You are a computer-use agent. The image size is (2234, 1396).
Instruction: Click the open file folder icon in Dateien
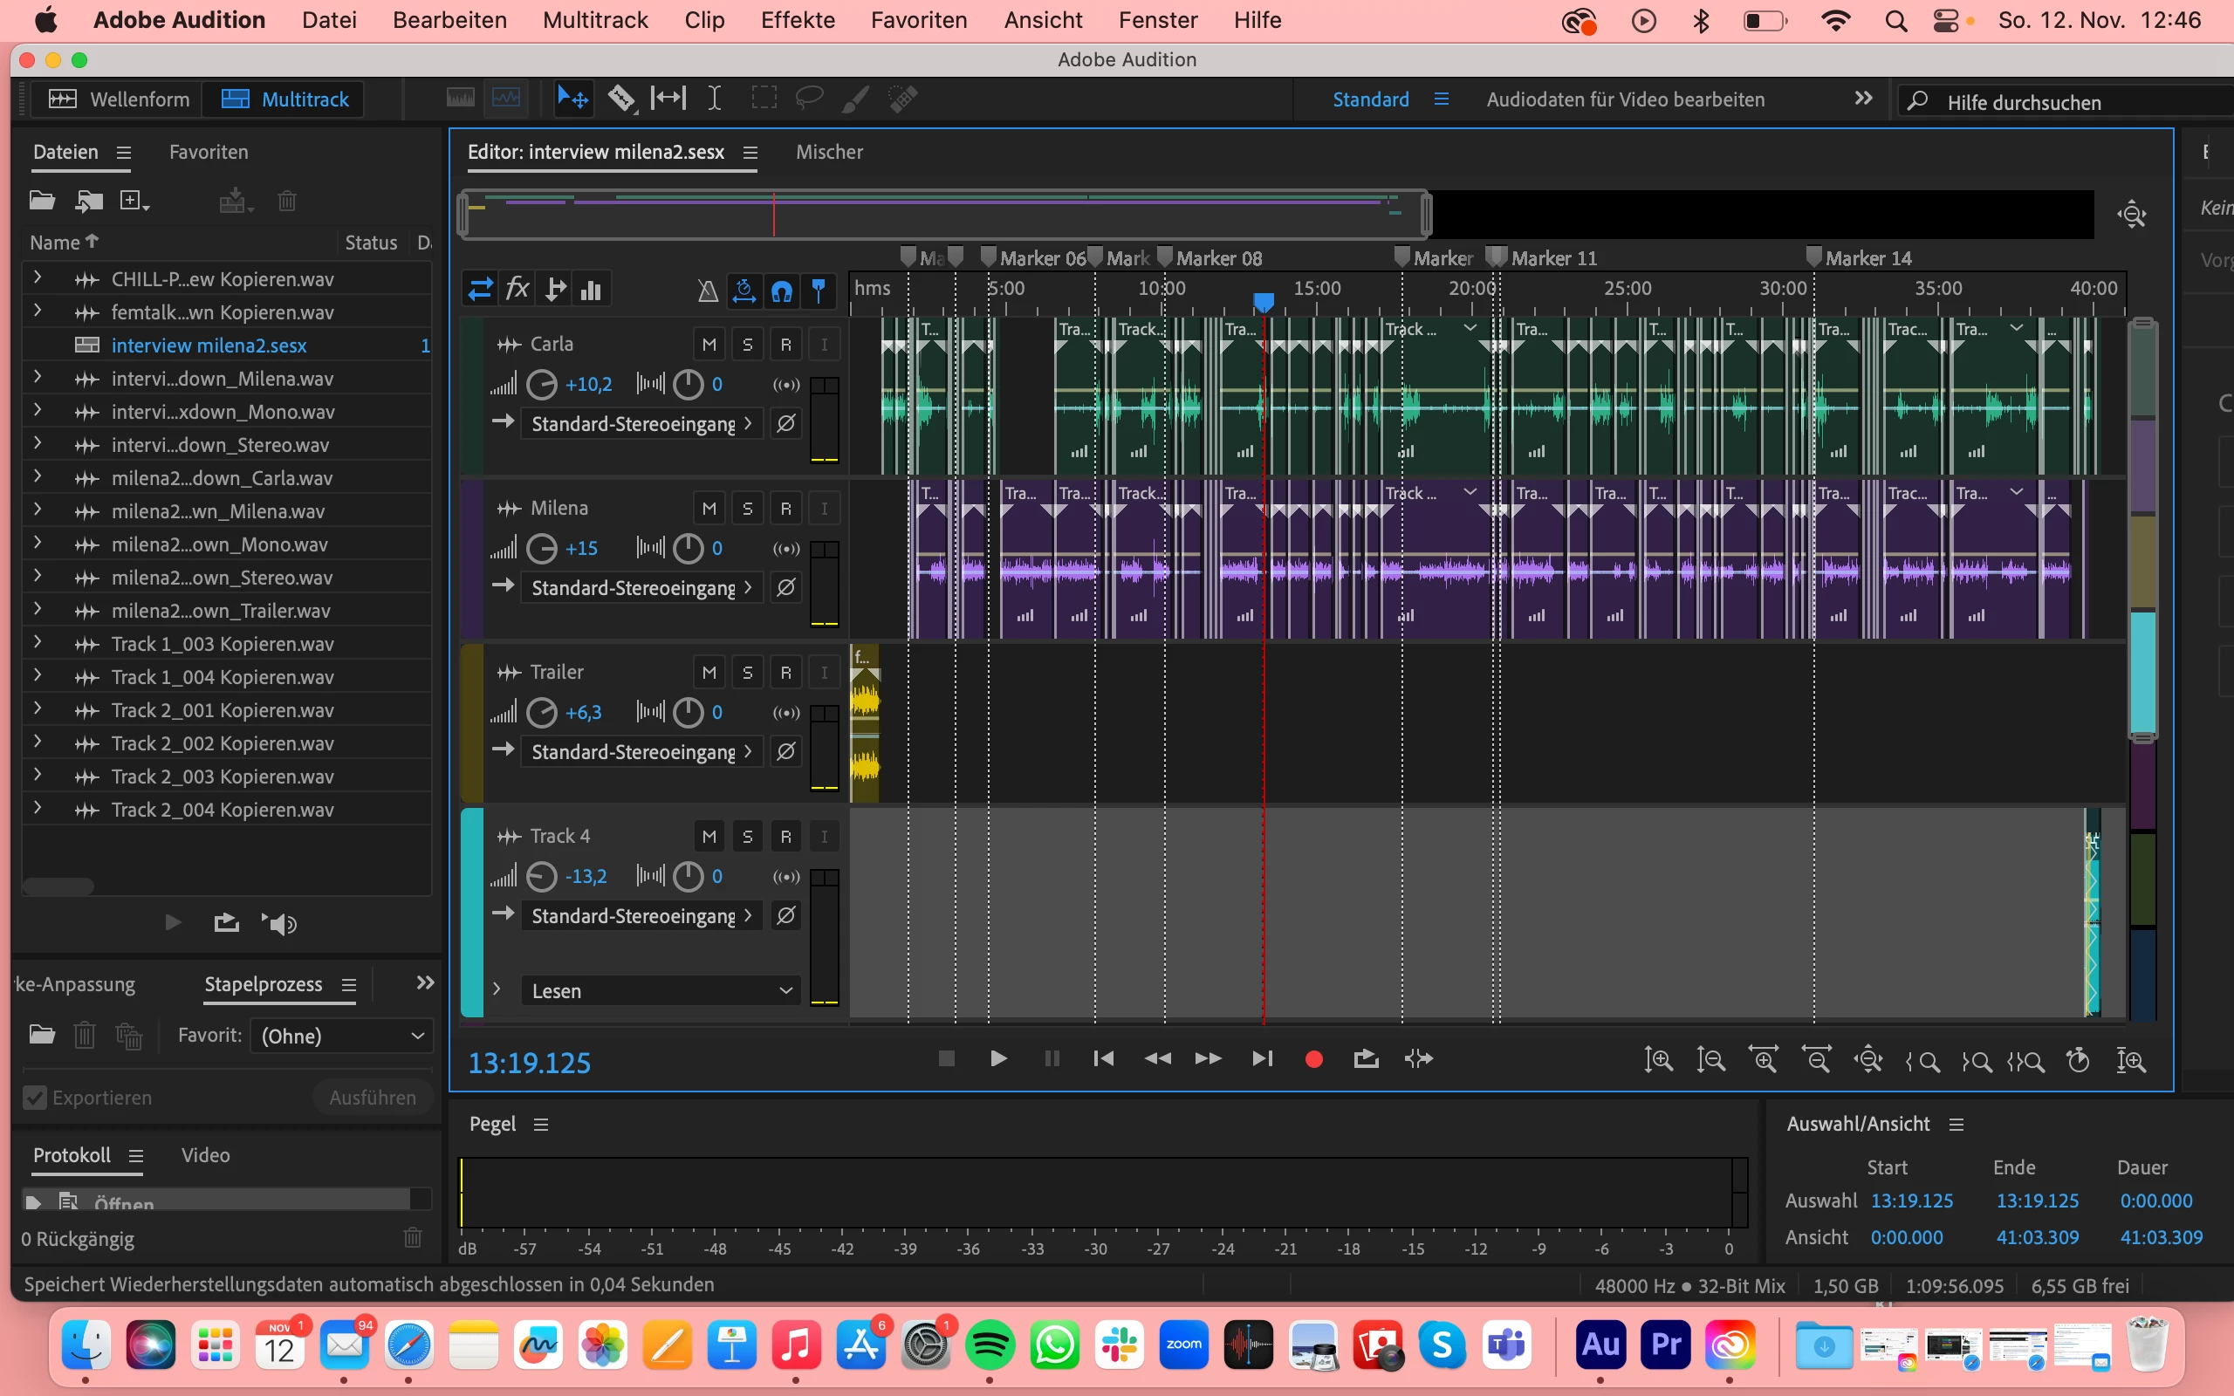tap(43, 201)
